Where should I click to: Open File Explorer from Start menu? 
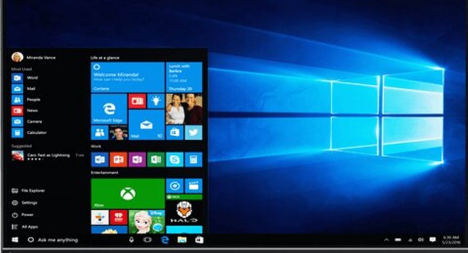coord(28,190)
